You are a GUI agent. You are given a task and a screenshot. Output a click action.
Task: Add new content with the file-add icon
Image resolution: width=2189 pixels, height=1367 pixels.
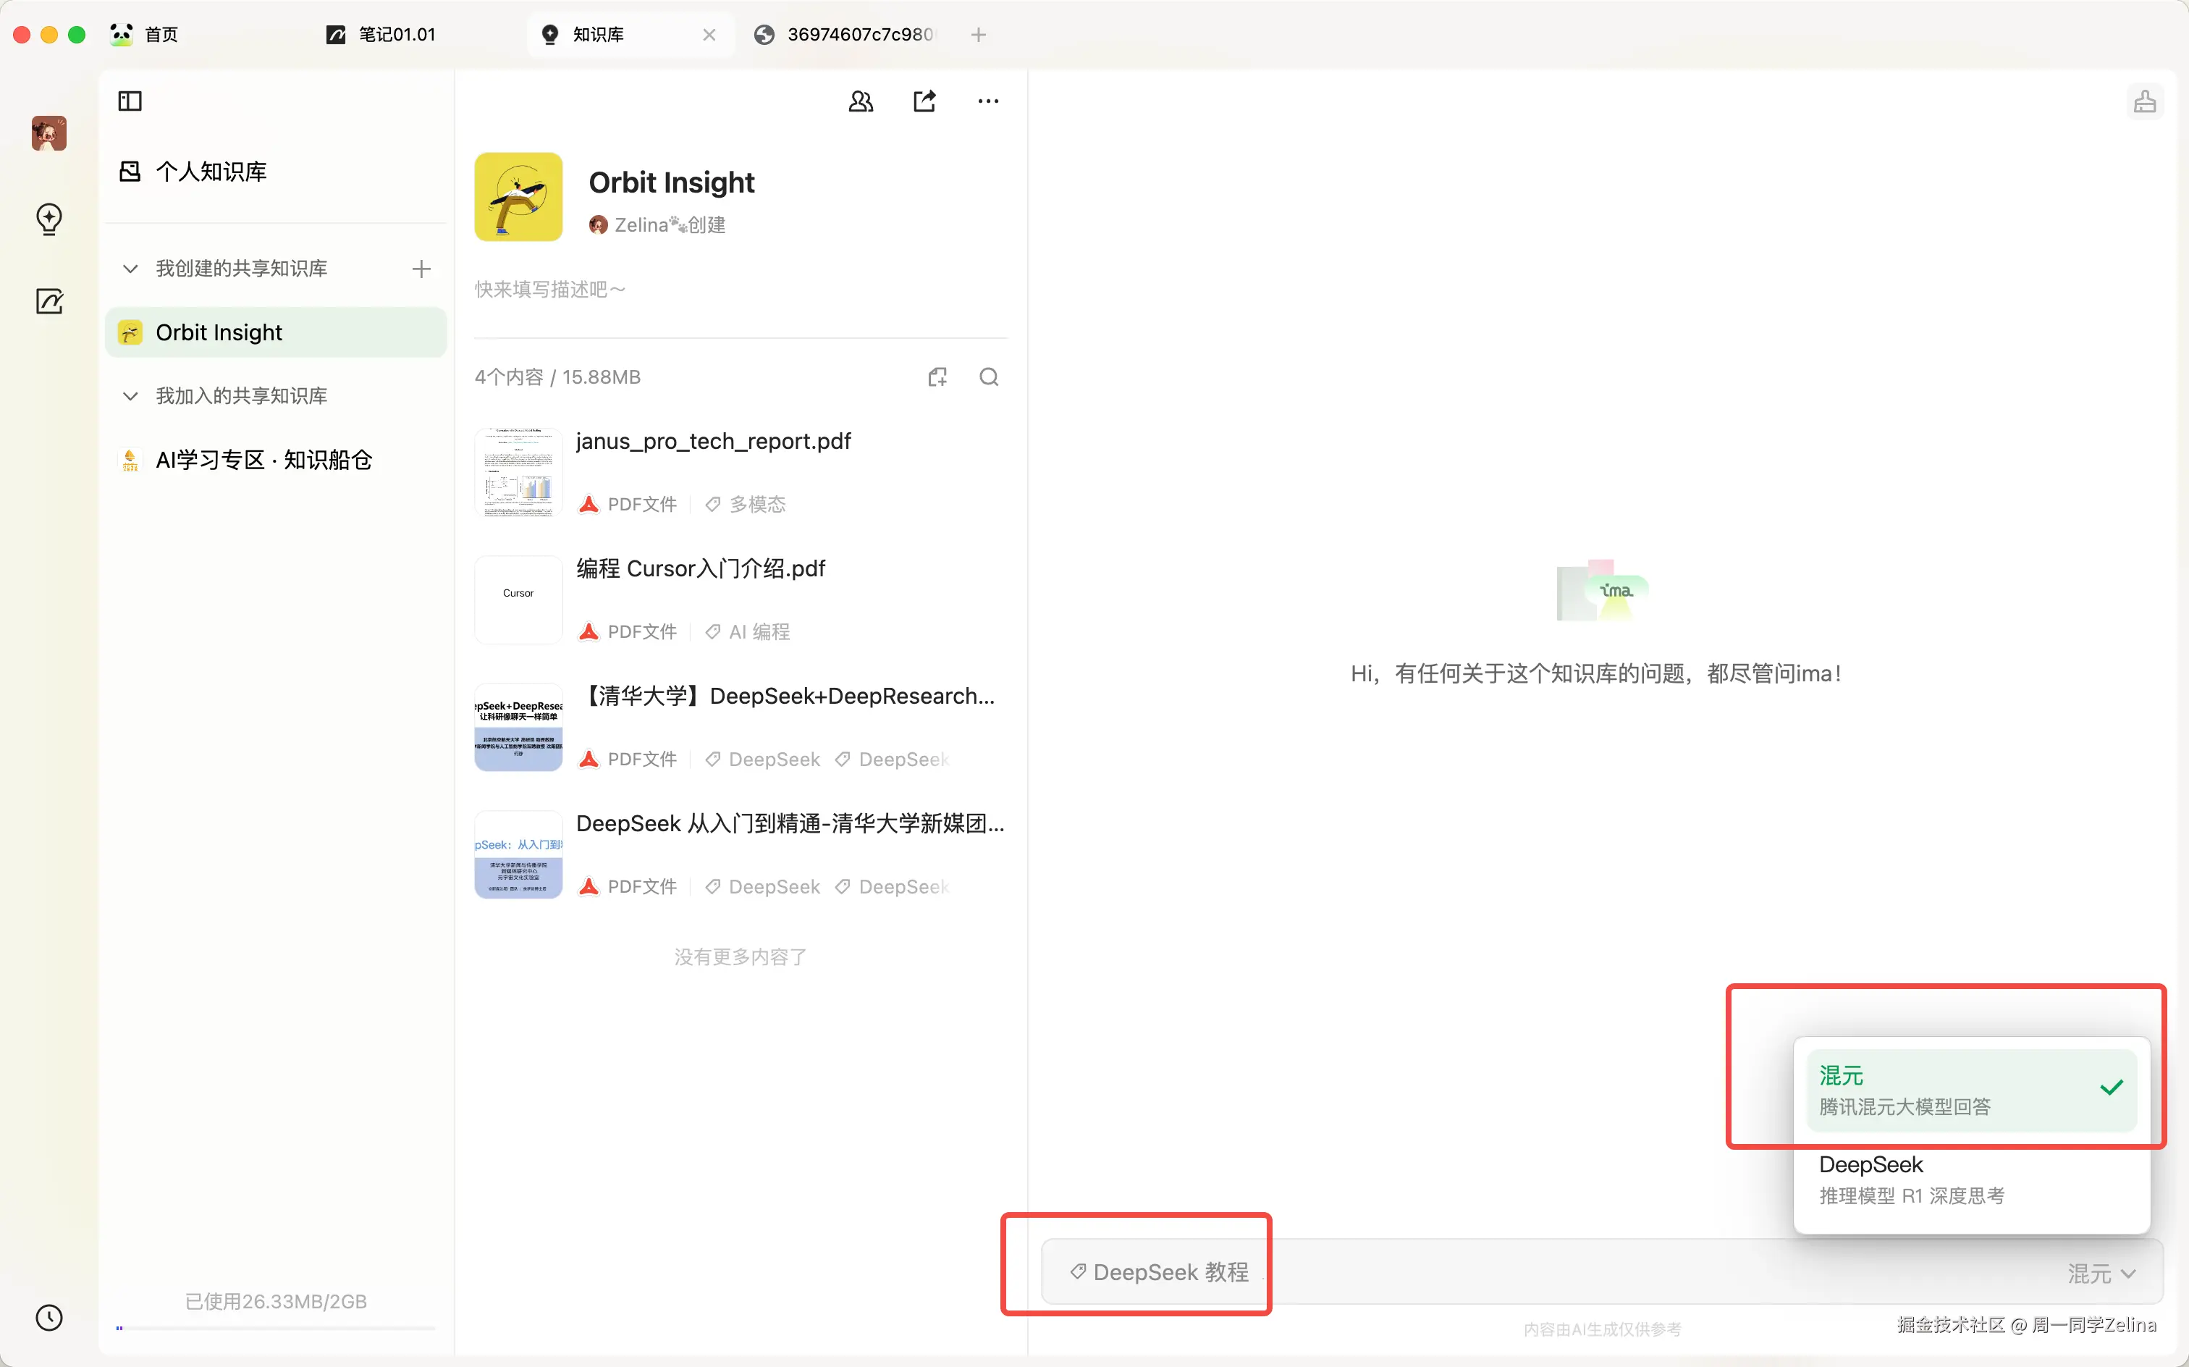coord(937,376)
